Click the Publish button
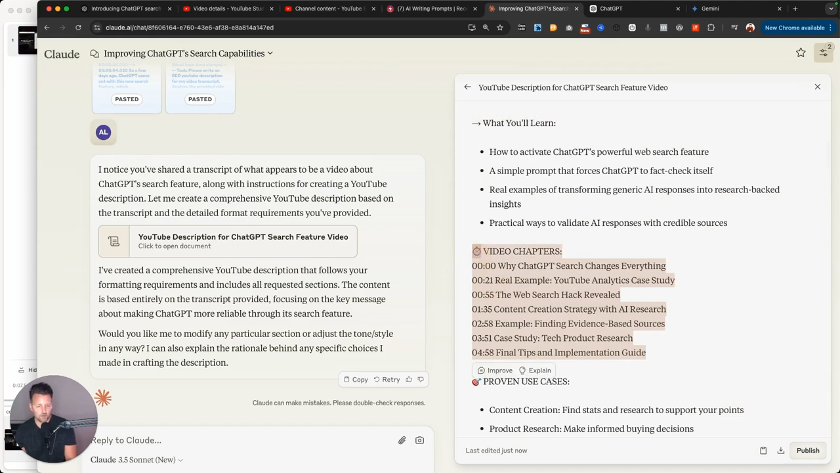840x473 pixels. click(808, 451)
